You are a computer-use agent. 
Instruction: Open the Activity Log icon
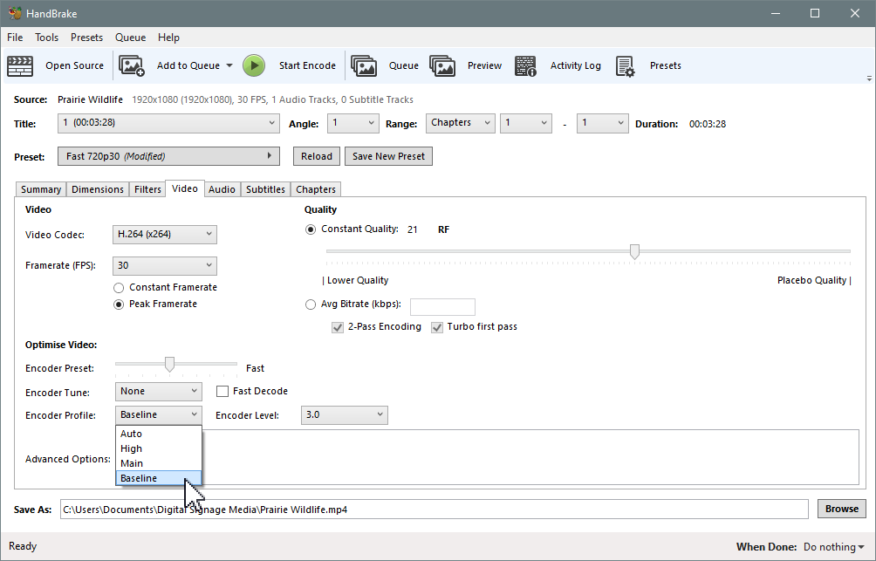click(x=525, y=66)
